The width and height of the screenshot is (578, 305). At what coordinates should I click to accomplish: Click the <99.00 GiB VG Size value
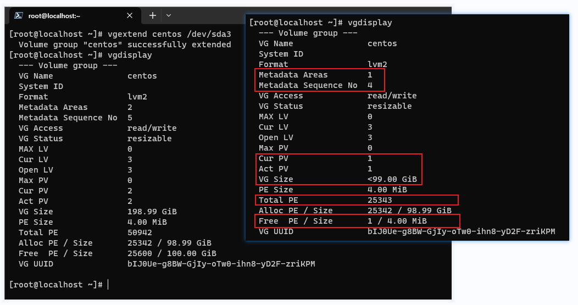coord(392,179)
